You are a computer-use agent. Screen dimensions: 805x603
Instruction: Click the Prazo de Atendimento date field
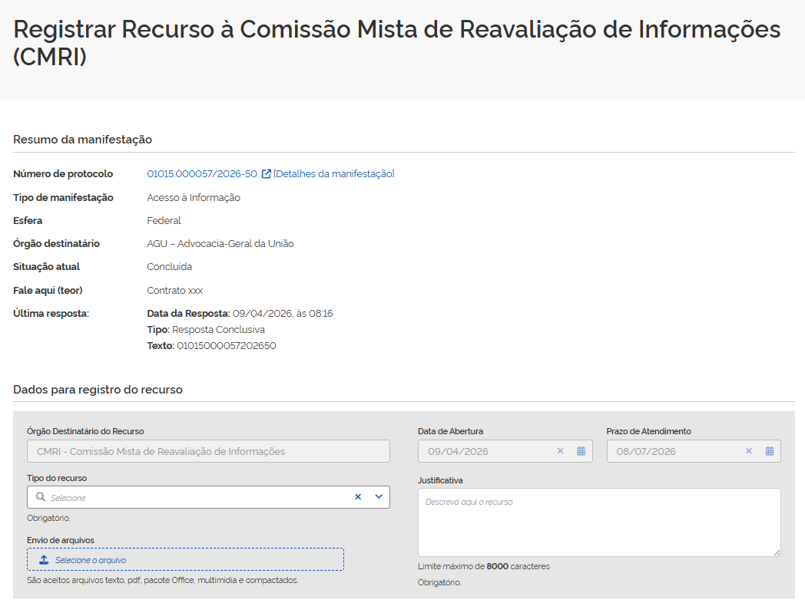[672, 451]
